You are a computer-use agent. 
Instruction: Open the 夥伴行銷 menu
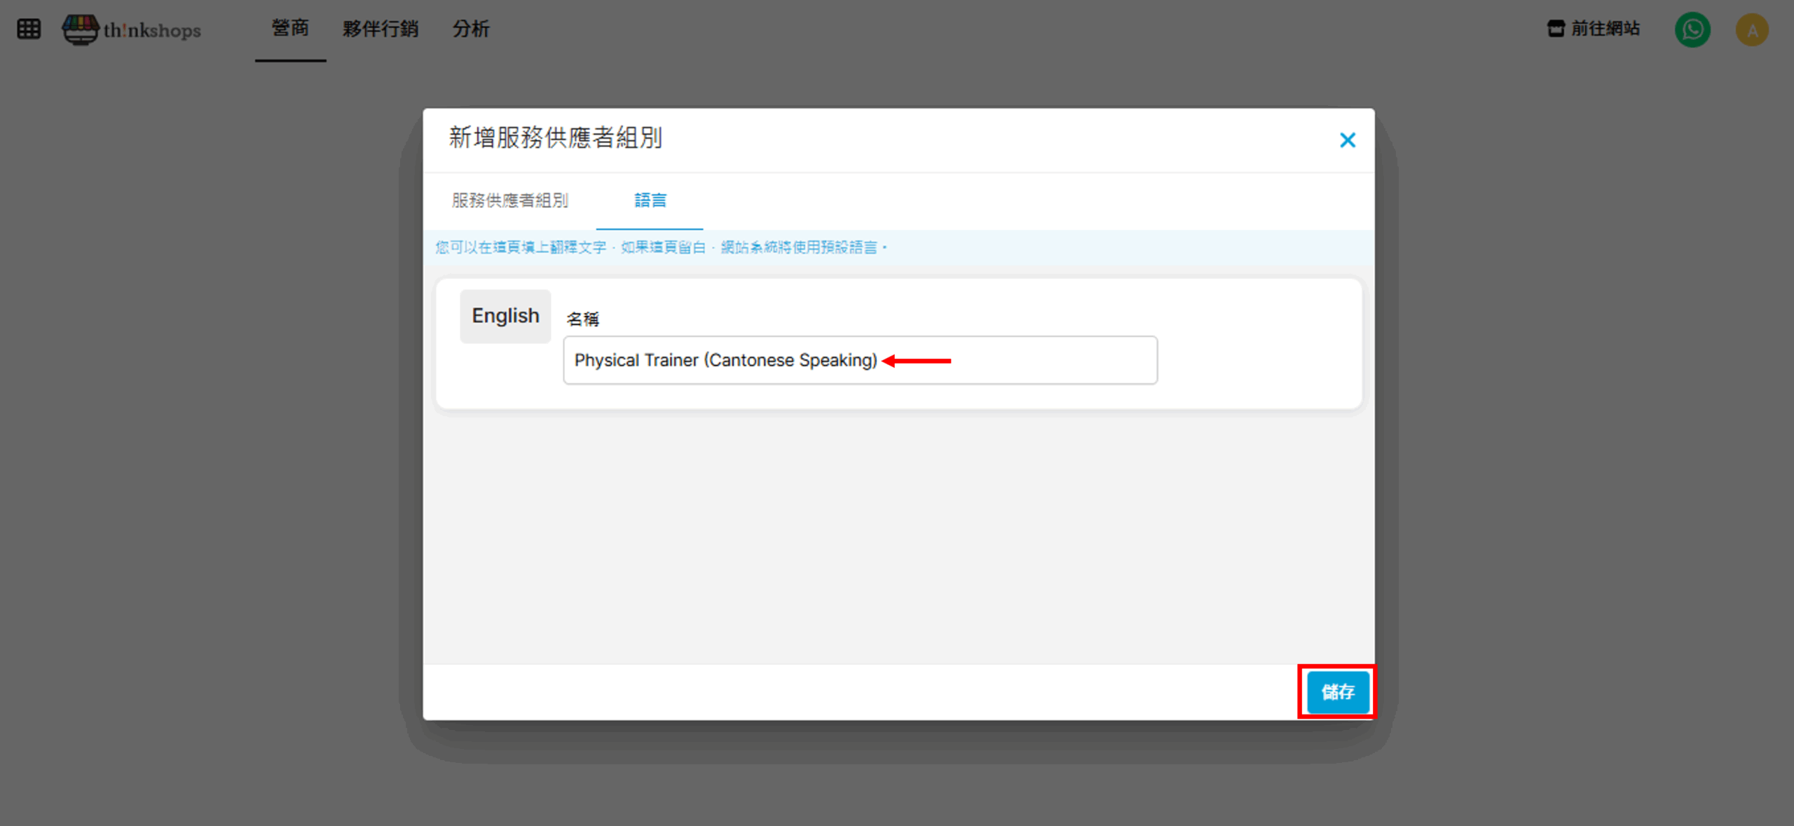tap(381, 29)
